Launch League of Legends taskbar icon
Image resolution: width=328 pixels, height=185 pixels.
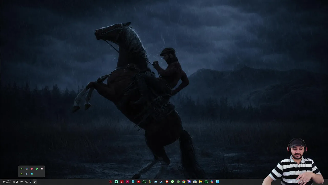[150, 182]
